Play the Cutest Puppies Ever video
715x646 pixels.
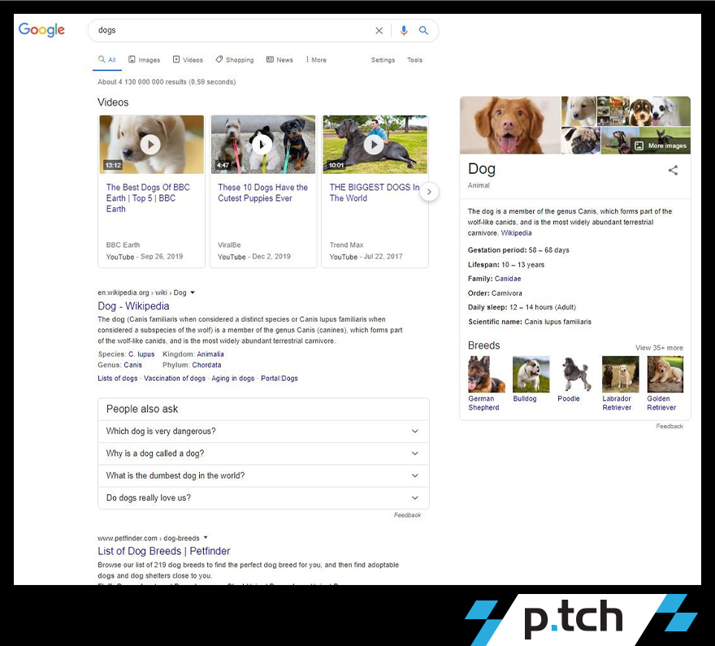click(263, 145)
